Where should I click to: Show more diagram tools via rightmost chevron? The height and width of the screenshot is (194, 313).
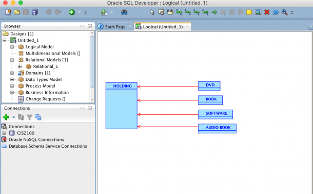(292, 12)
